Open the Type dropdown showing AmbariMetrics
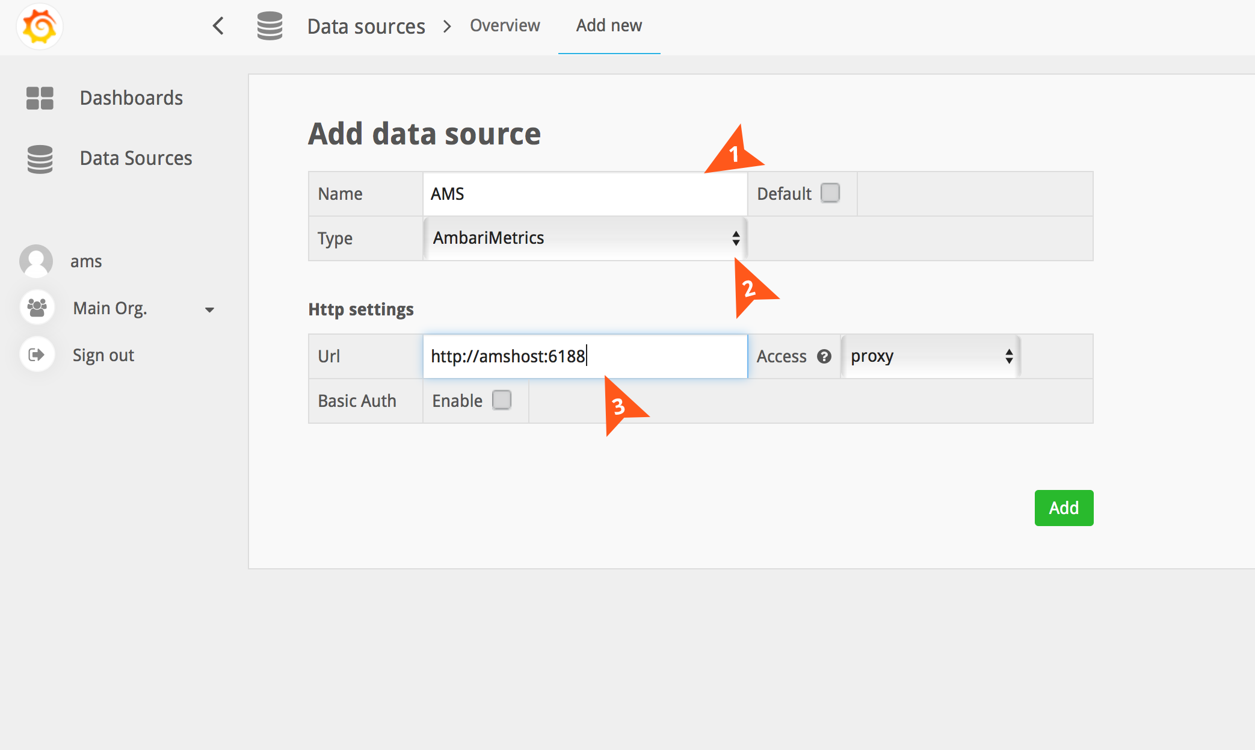This screenshot has width=1255, height=750. tap(585, 238)
